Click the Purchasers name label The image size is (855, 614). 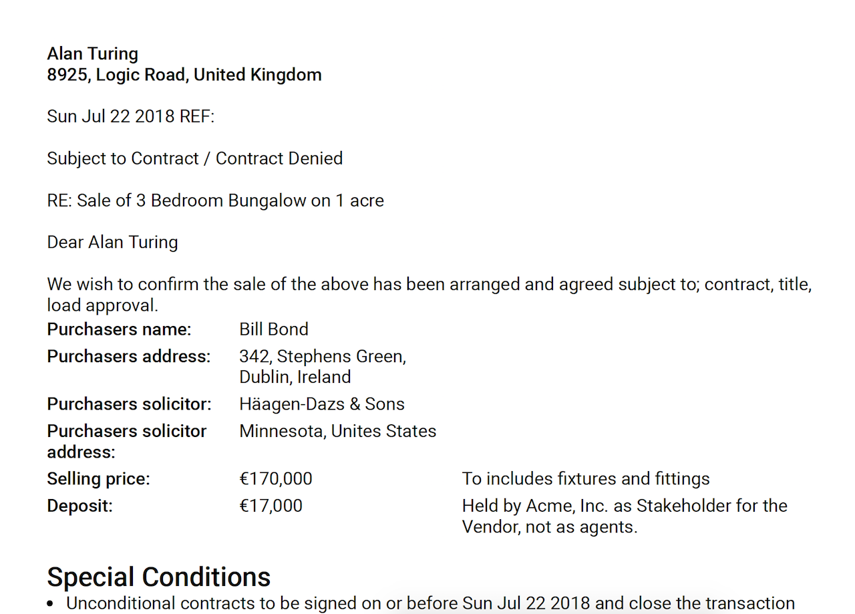pyautogui.click(x=119, y=329)
